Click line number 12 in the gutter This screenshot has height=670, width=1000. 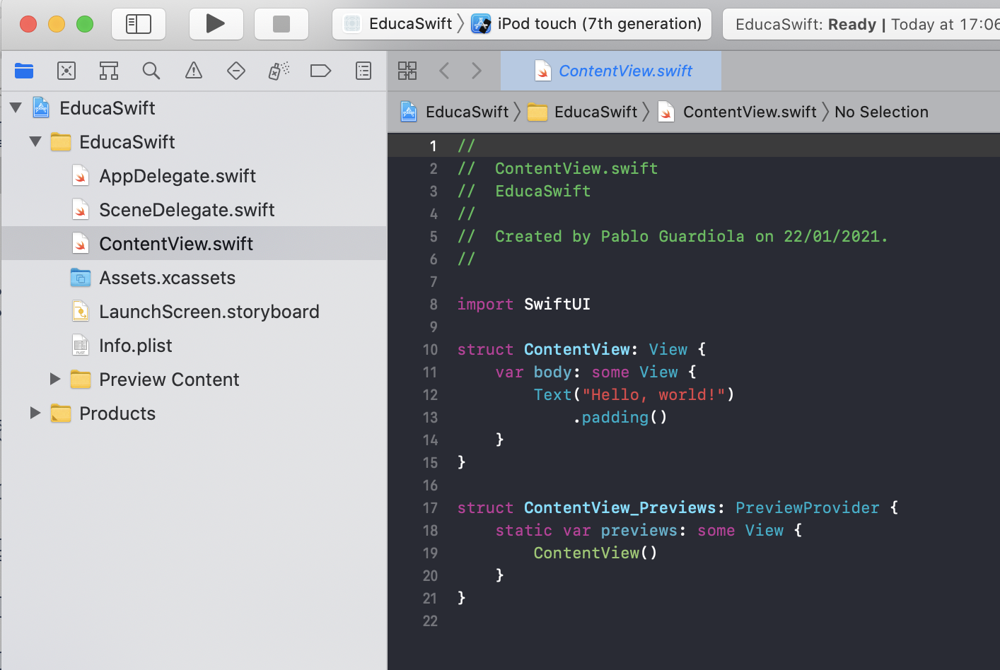430,395
